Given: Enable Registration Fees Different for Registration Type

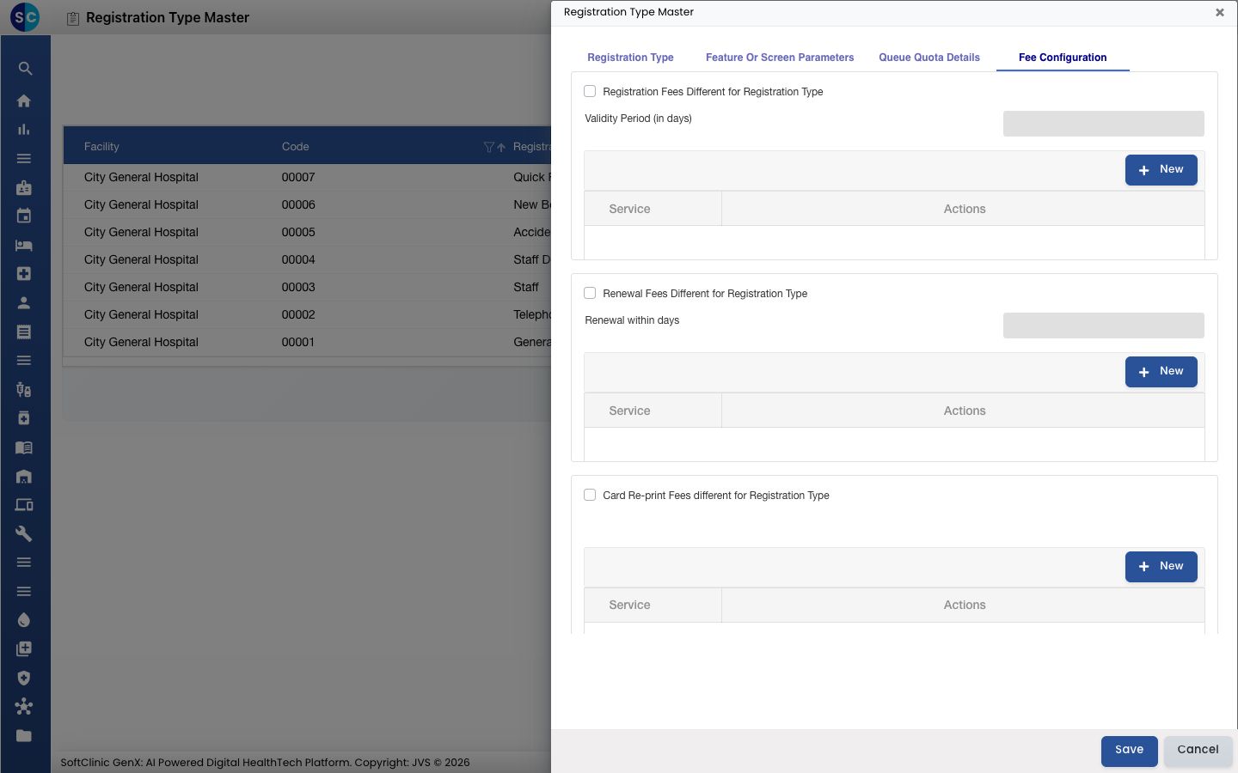Looking at the screenshot, I should pos(590,91).
